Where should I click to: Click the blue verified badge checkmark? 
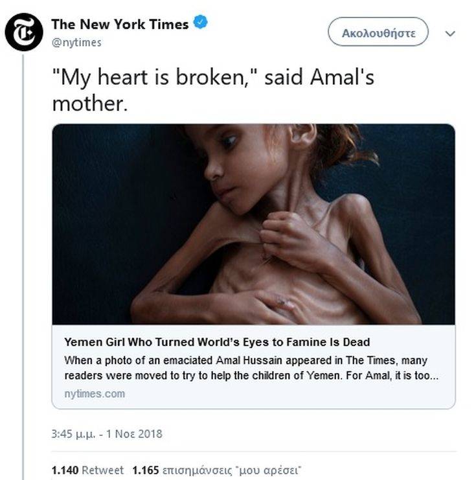201,24
